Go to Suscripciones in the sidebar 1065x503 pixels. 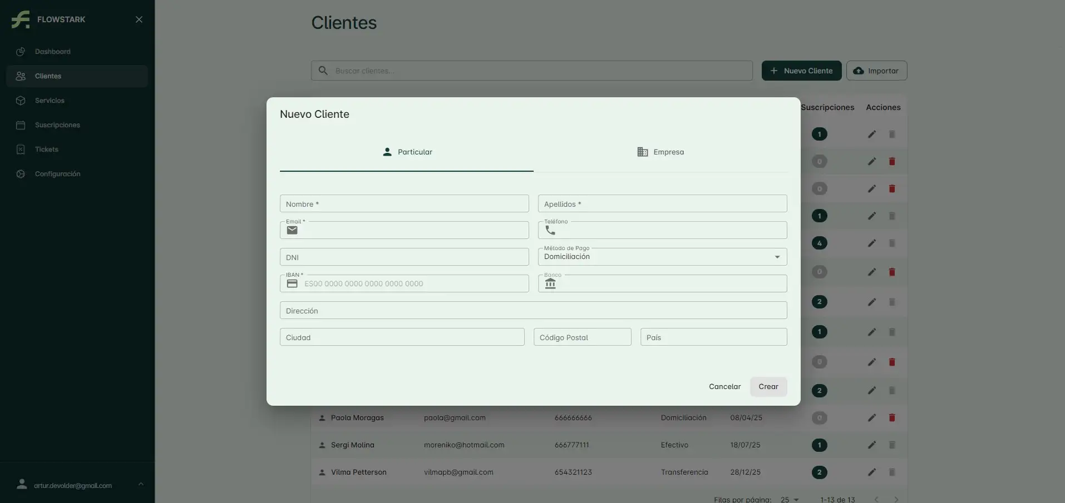point(57,125)
